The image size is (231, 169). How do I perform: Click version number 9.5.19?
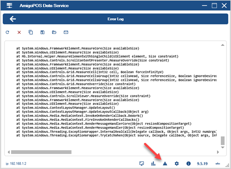[202, 164]
